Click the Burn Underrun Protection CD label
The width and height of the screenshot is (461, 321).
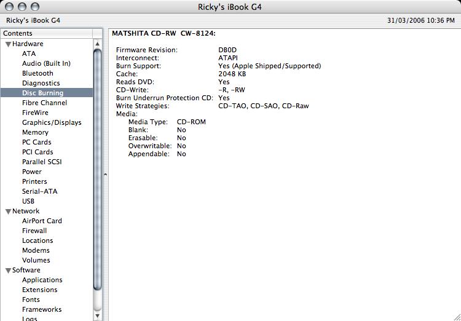165,98
